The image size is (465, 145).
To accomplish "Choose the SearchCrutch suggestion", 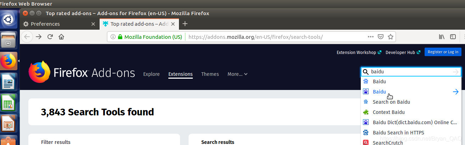I will tap(411, 142).
